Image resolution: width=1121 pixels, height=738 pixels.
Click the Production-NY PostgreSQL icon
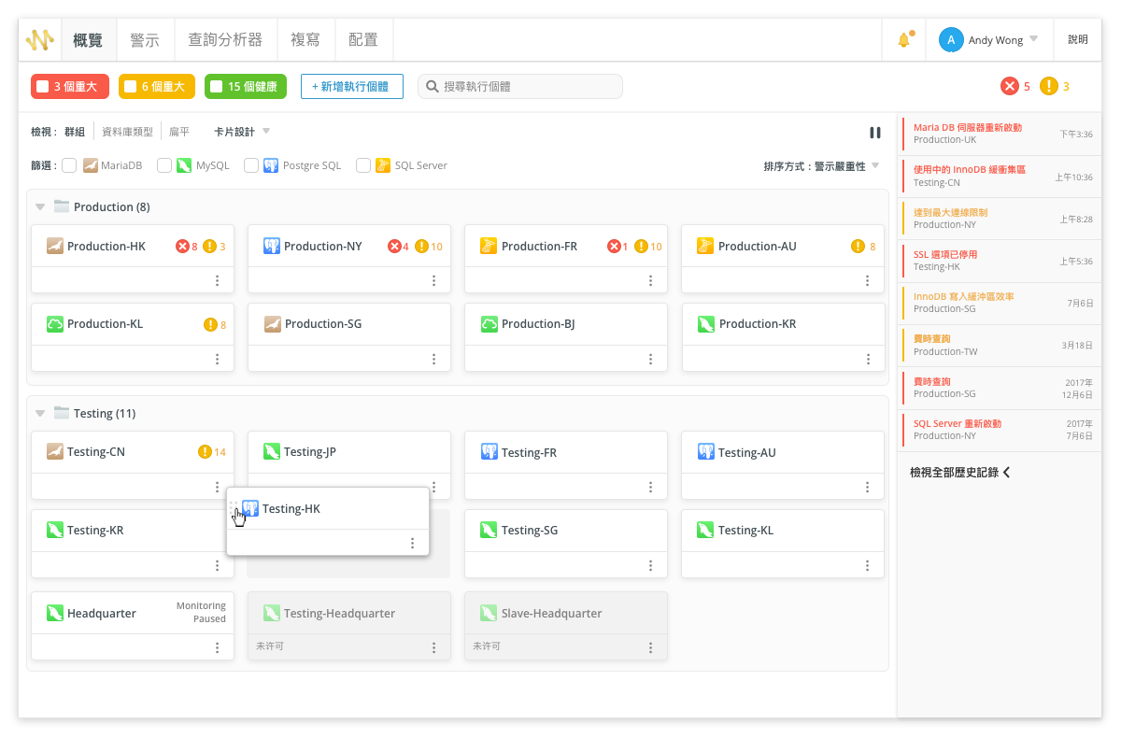click(272, 247)
